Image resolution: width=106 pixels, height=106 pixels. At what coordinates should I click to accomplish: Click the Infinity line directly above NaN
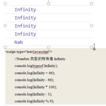(x=25, y=34)
